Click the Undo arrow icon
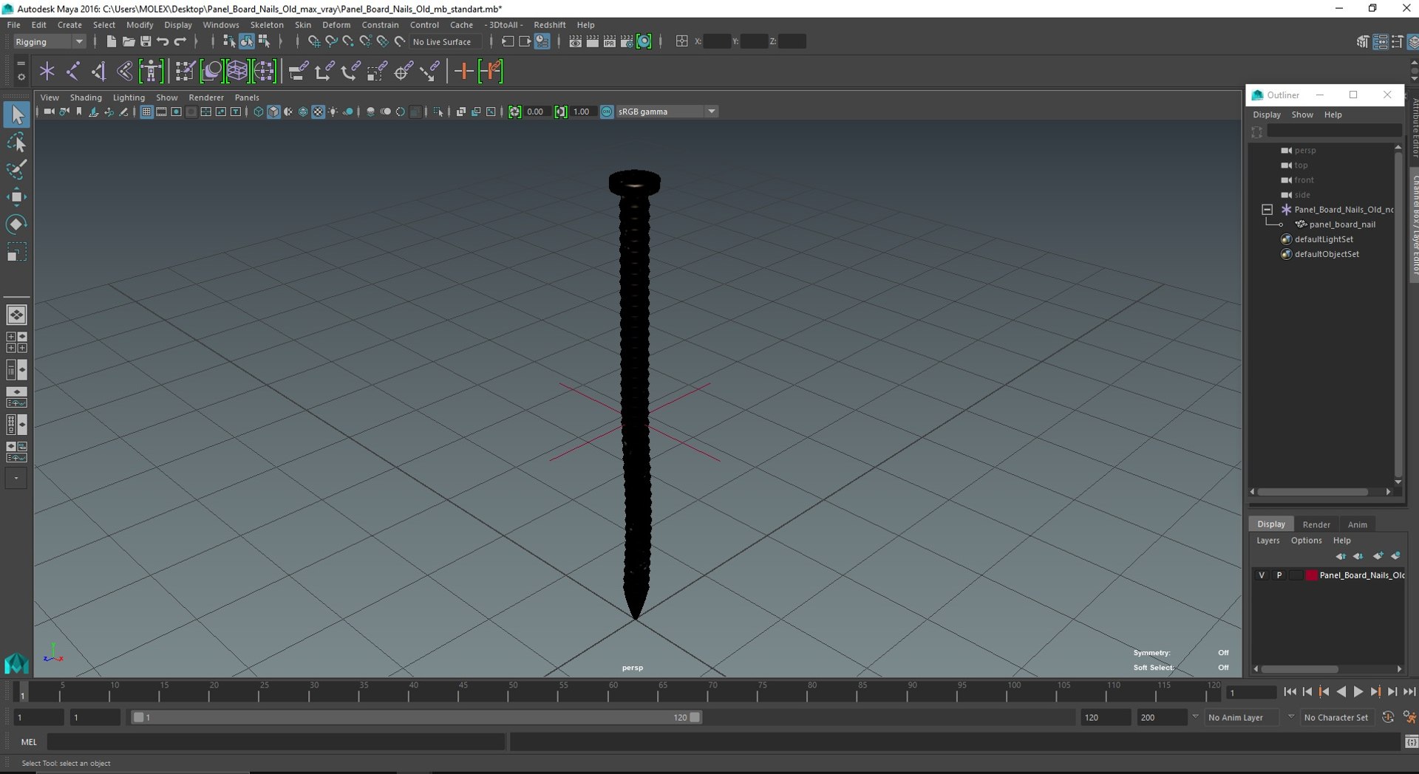 pos(163,41)
